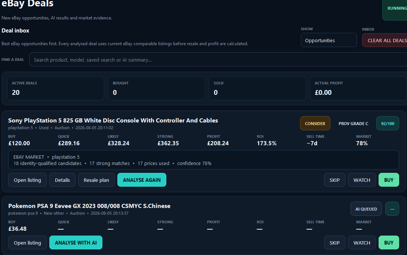
Task: Click the £36.48 buy price value
Action: pos(18,229)
